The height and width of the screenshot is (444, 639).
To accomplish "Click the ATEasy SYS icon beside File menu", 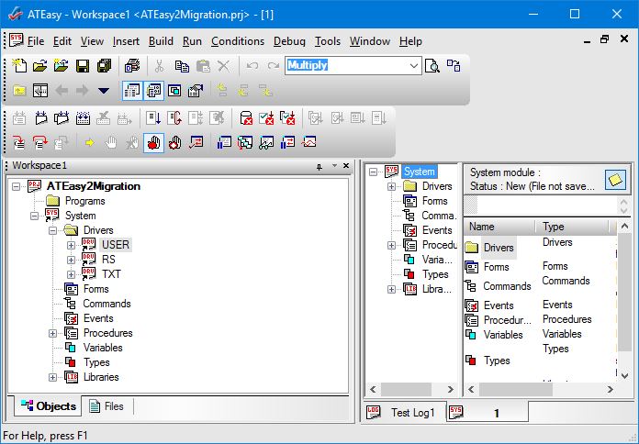I will click(x=16, y=40).
